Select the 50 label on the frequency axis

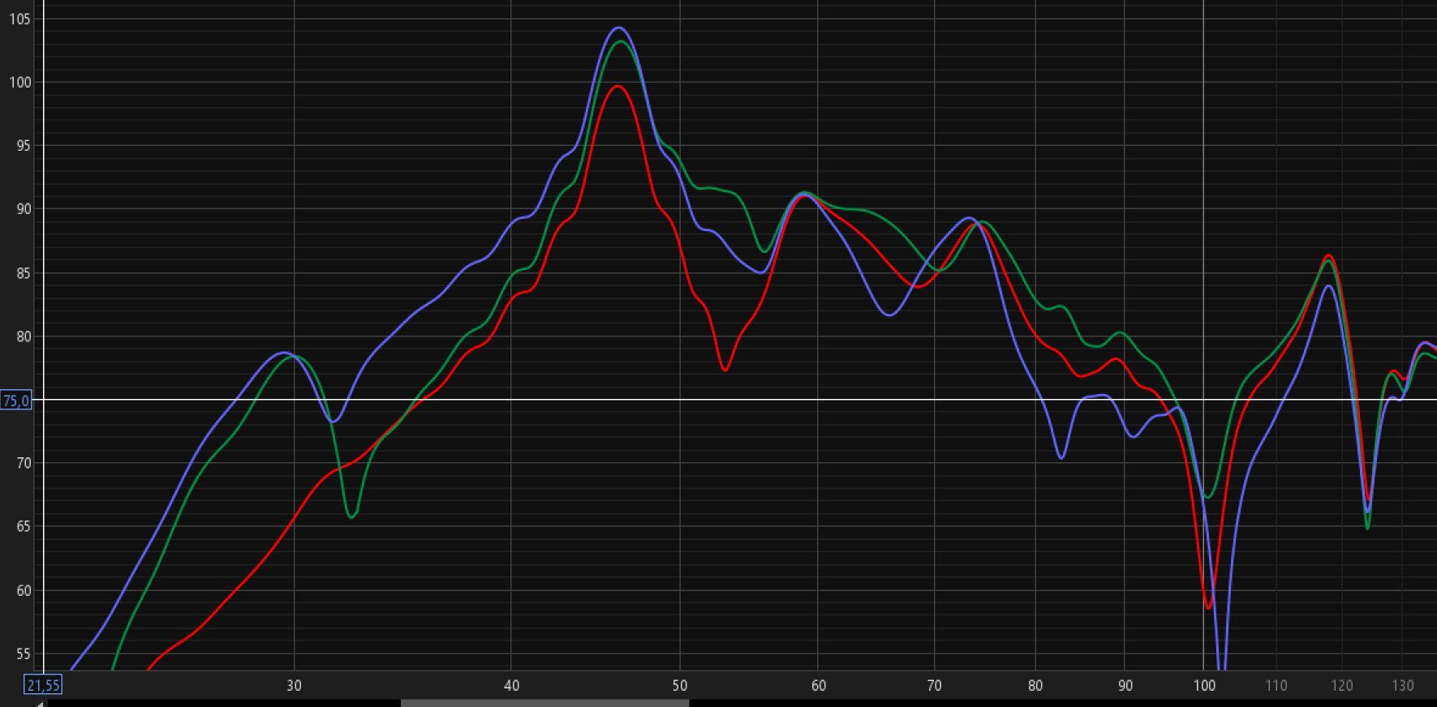(680, 686)
